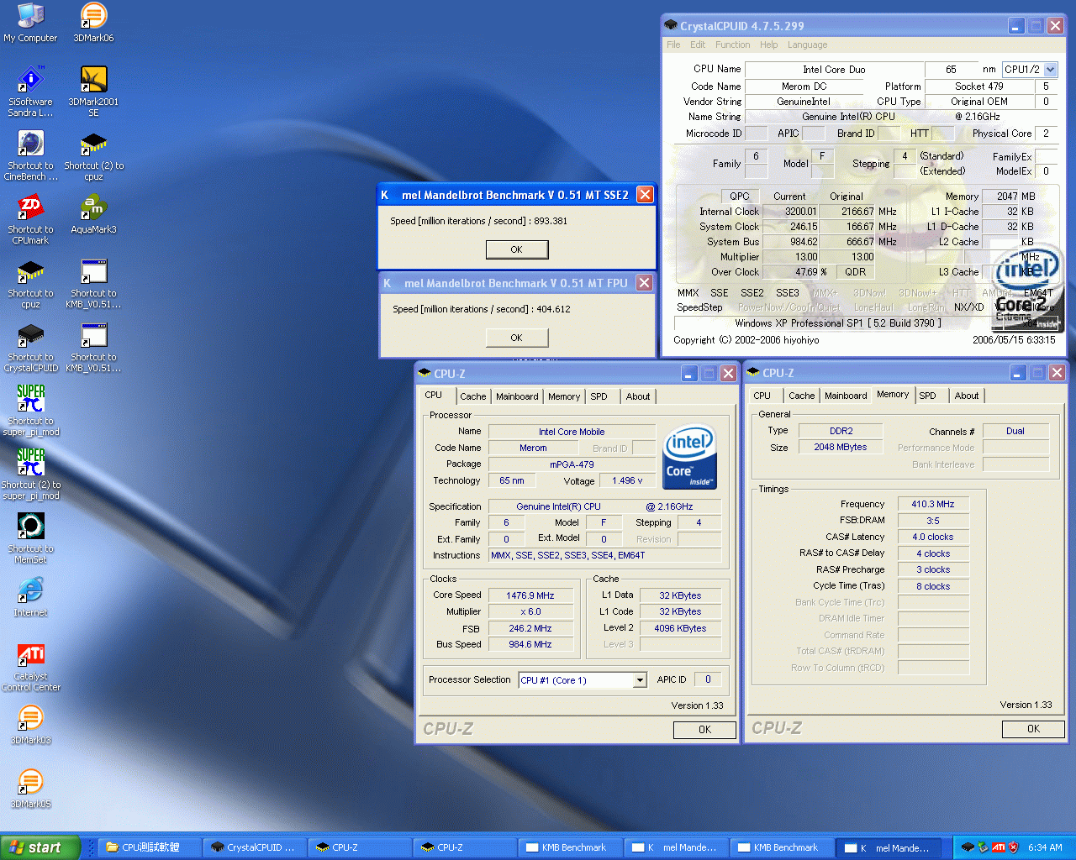The width and height of the screenshot is (1076, 860).
Task: Click the ATI icon in the system tray
Action: click(x=997, y=847)
